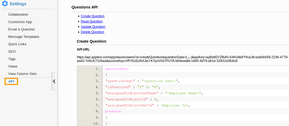Click the "assignedToObjectRefName" code line

click(154, 93)
